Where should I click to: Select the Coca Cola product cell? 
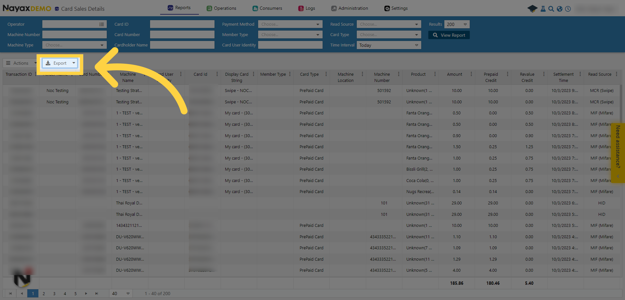pos(420,181)
